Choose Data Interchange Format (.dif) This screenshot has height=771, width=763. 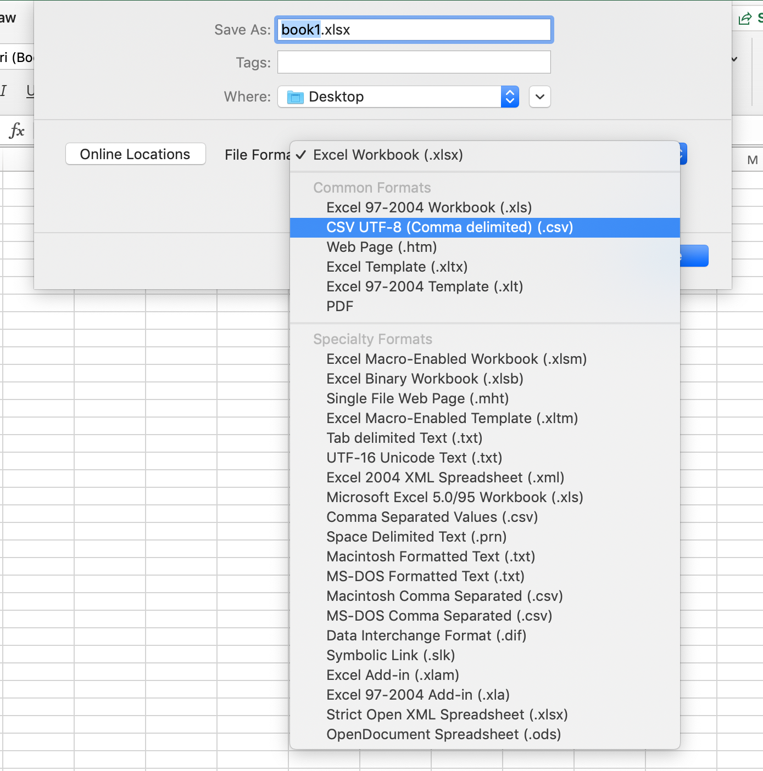[x=484, y=635]
